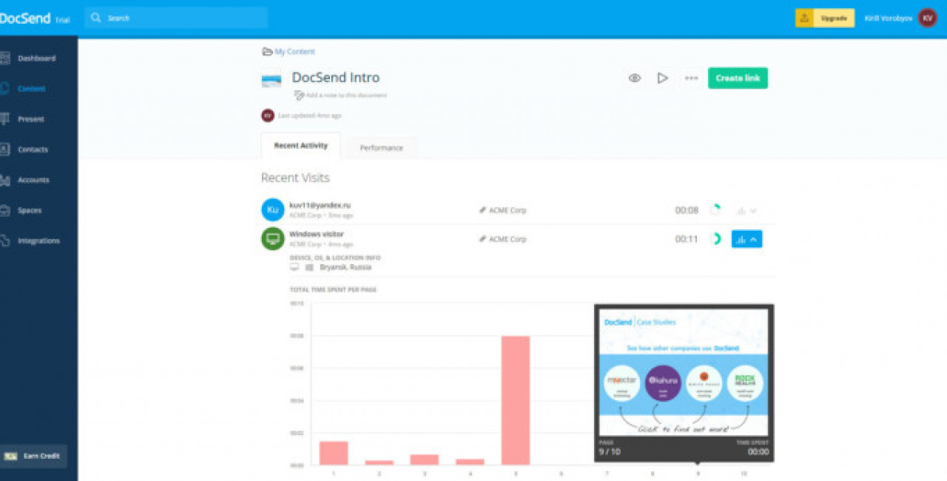The height and width of the screenshot is (481, 947).
Task: Click the Present sidebar icon
Action: click(4, 118)
